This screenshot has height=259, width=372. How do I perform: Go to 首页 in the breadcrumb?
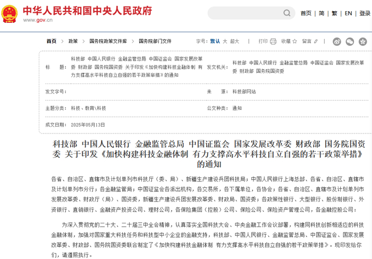[52, 41]
